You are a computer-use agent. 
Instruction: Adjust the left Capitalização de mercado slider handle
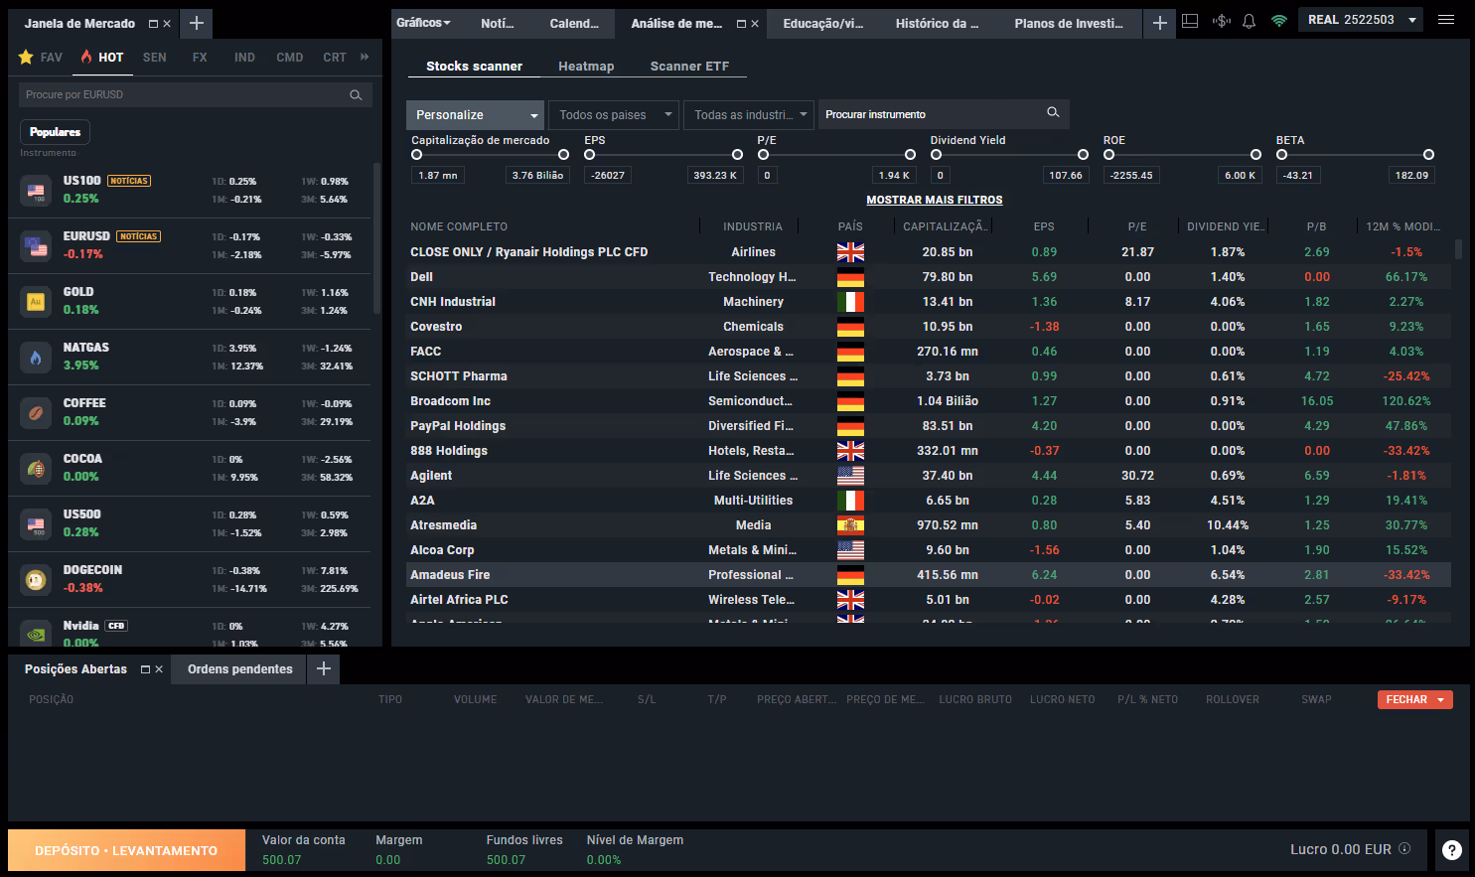(416, 154)
